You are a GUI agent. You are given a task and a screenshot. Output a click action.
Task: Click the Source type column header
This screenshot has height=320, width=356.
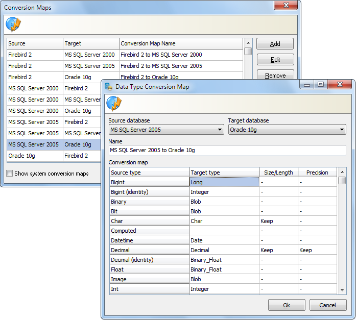click(x=149, y=173)
